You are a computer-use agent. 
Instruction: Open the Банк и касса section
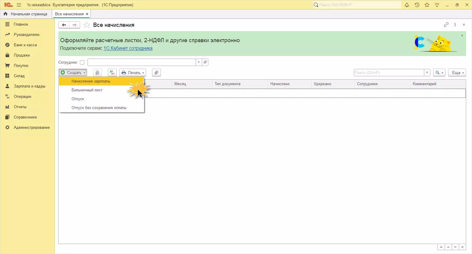coord(25,45)
